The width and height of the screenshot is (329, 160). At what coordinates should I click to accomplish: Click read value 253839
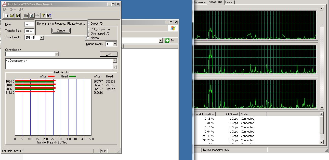point(111,82)
